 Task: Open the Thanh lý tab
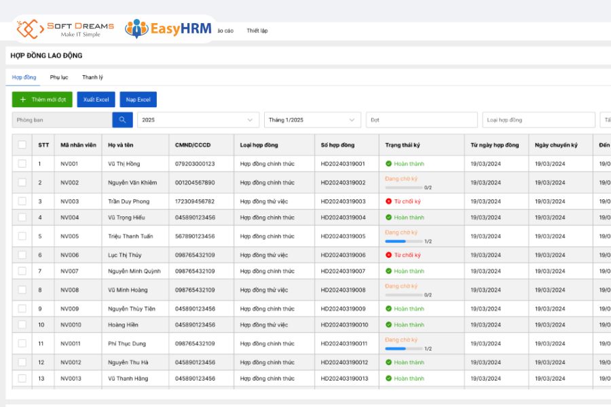[x=92, y=77]
